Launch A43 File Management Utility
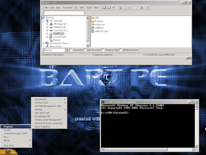The width and height of the screenshot is (206, 155). point(49,106)
